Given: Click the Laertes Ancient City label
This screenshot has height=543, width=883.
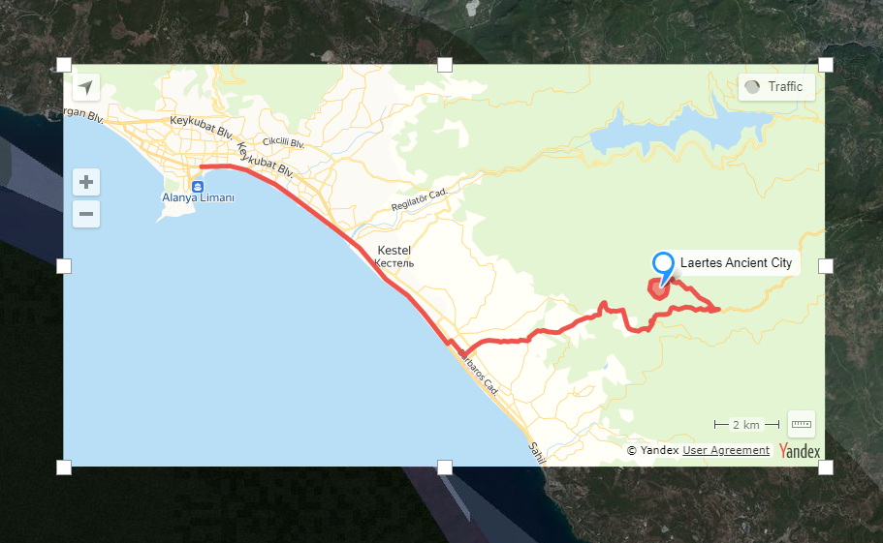Looking at the screenshot, I should click(x=736, y=262).
